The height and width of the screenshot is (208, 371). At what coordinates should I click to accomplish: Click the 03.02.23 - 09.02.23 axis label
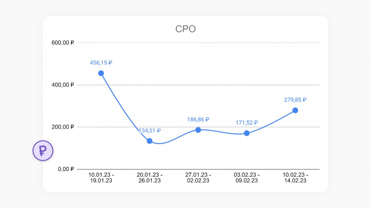[247, 178]
